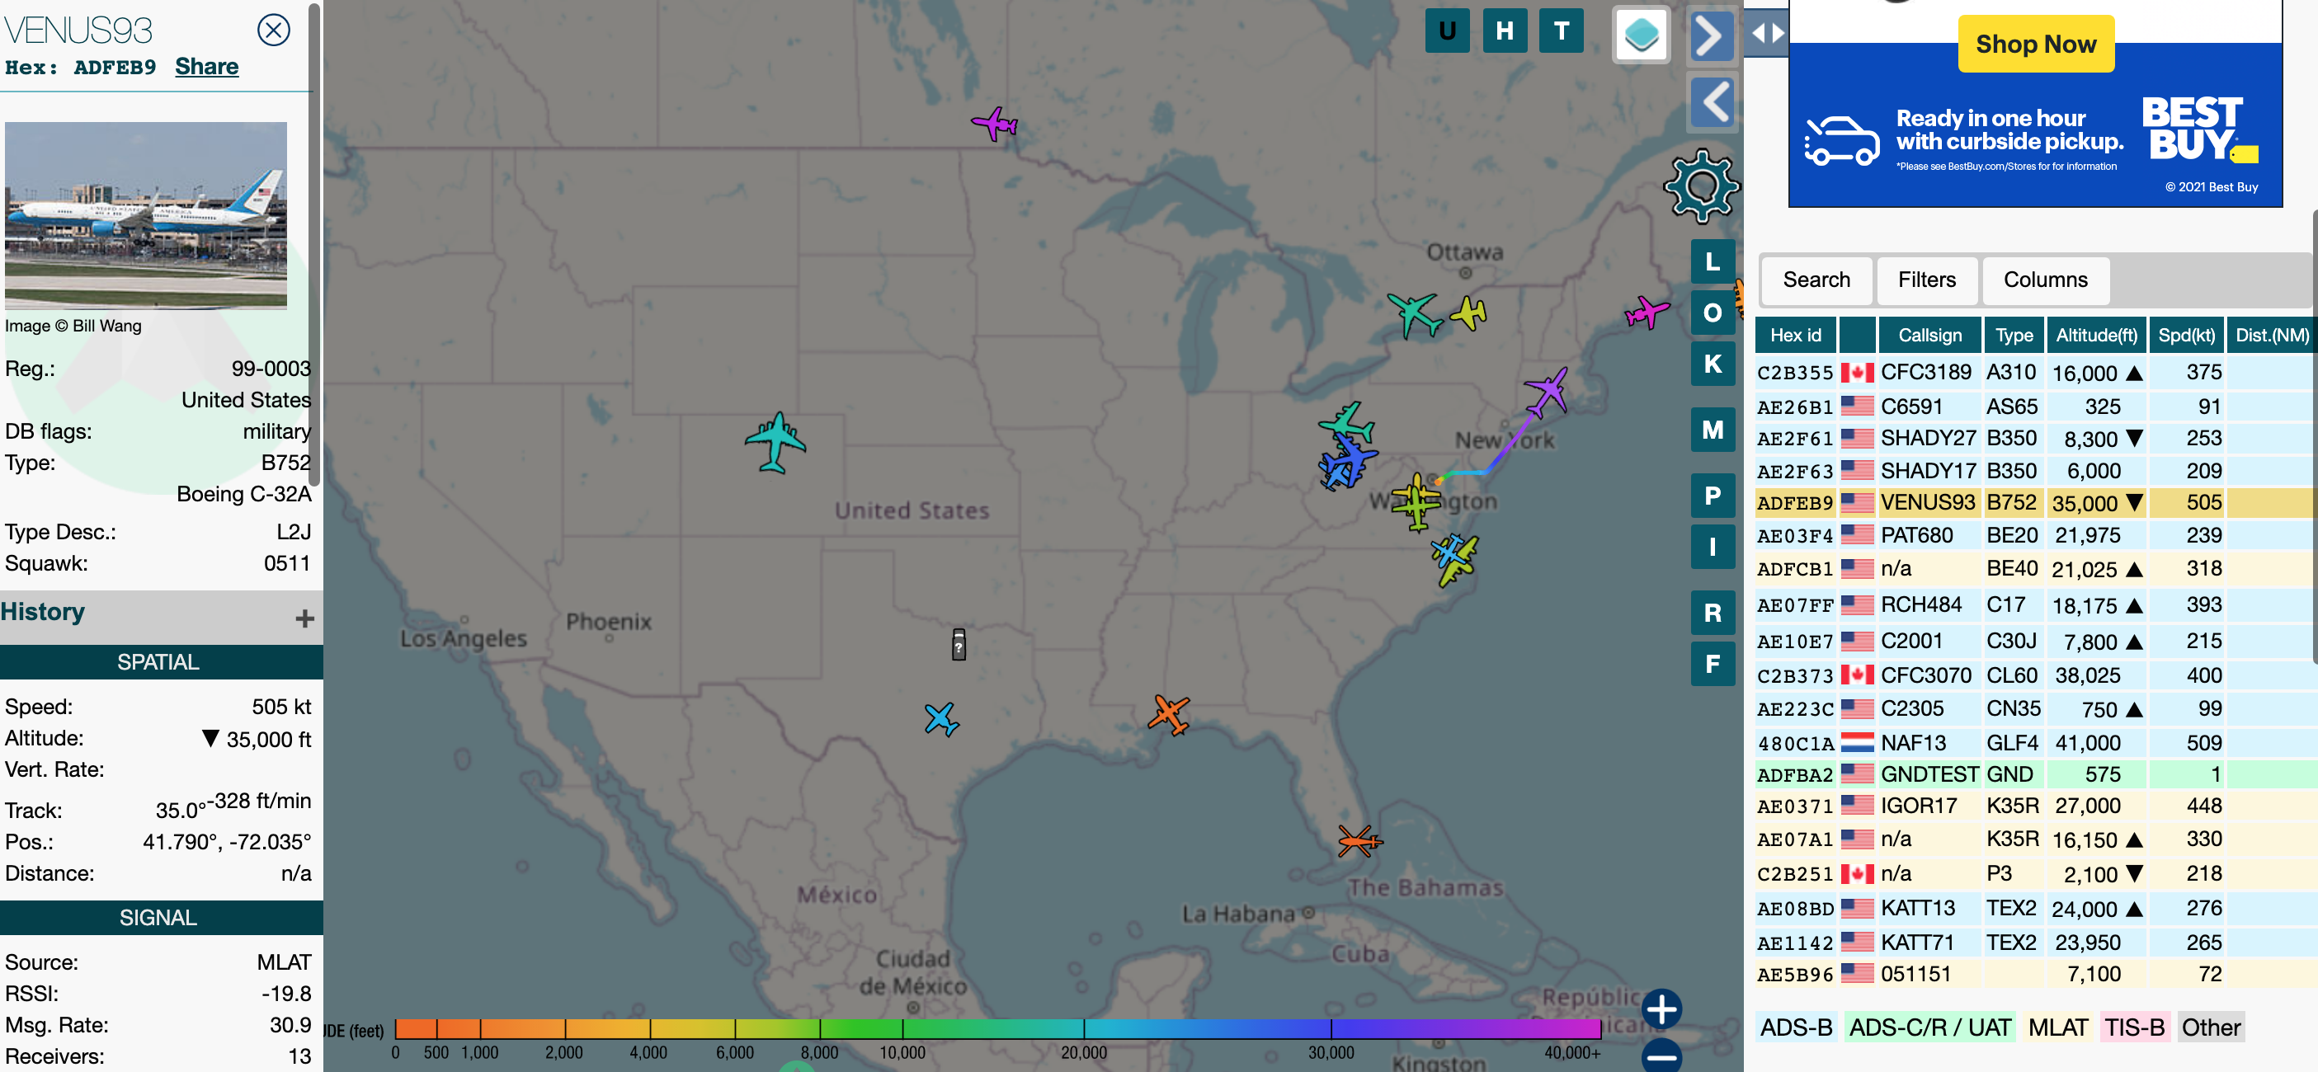
Task: Expand the History section with plus icon
Action: pos(304,618)
